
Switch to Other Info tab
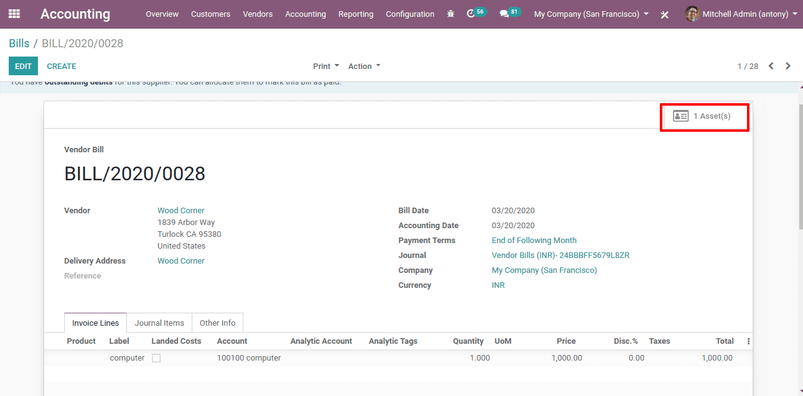coord(217,323)
